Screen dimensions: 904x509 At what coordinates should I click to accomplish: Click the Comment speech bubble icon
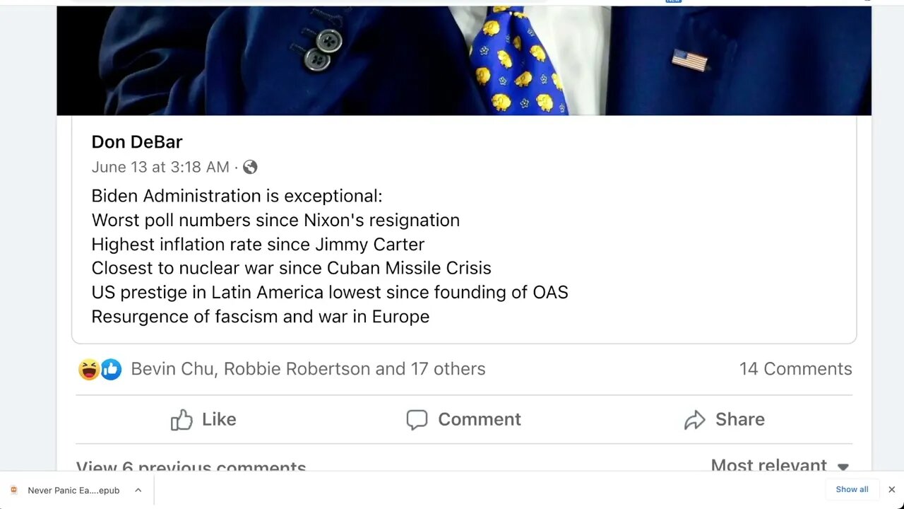(x=417, y=420)
